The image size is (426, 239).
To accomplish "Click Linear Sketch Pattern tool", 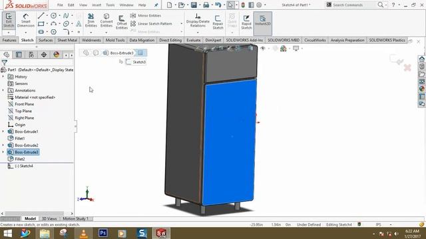I will tap(151, 24).
